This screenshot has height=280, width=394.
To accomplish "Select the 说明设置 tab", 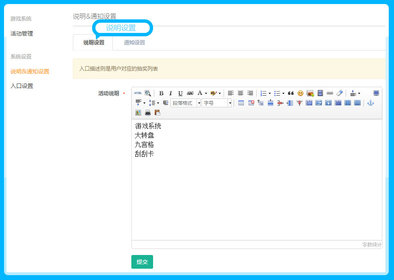I will [93, 42].
